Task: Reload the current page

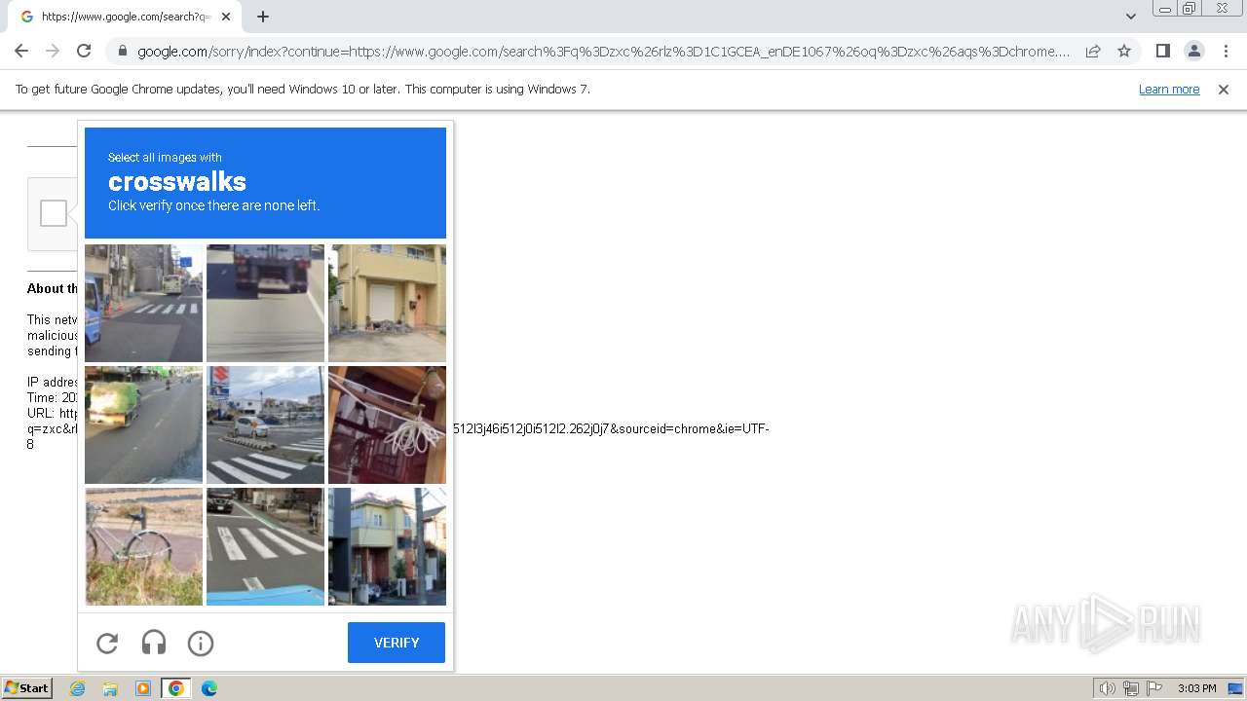Action: pos(84,51)
